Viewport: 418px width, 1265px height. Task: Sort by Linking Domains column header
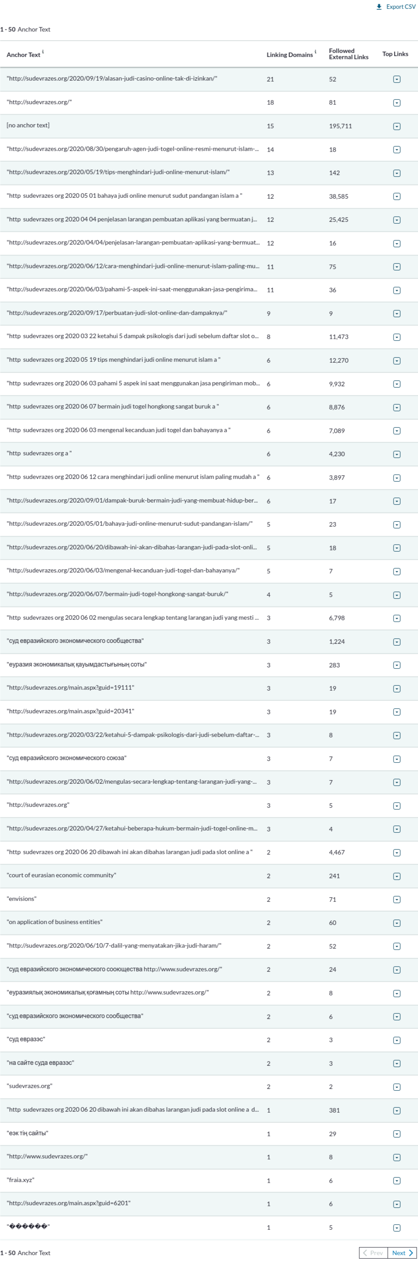pos(289,55)
